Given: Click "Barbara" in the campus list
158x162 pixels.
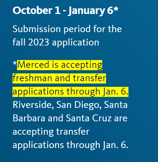Looking at the screenshot, I should [x=29, y=118].
